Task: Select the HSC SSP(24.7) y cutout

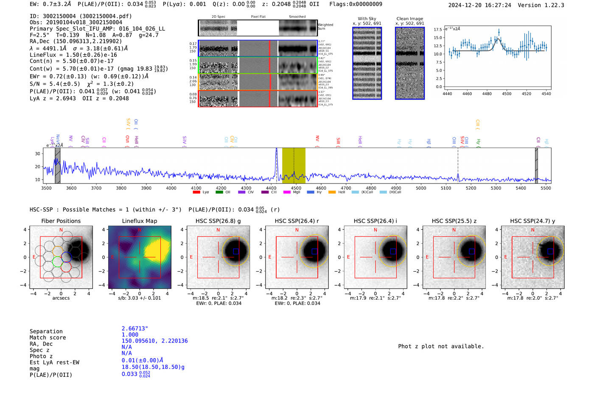Action: point(533,257)
